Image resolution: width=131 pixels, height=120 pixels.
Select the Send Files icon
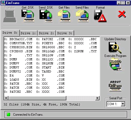tap(82, 16)
